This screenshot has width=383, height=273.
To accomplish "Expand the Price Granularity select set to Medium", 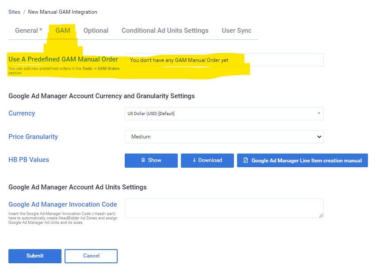I will pyautogui.click(x=224, y=137).
